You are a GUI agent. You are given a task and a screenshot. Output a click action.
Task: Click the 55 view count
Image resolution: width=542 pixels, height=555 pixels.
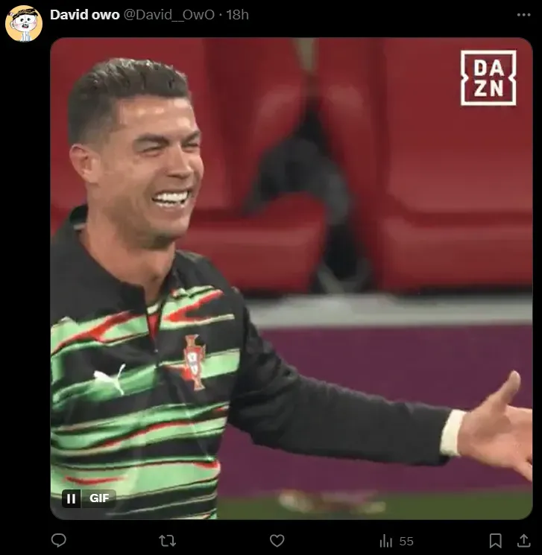(x=406, y=541)
